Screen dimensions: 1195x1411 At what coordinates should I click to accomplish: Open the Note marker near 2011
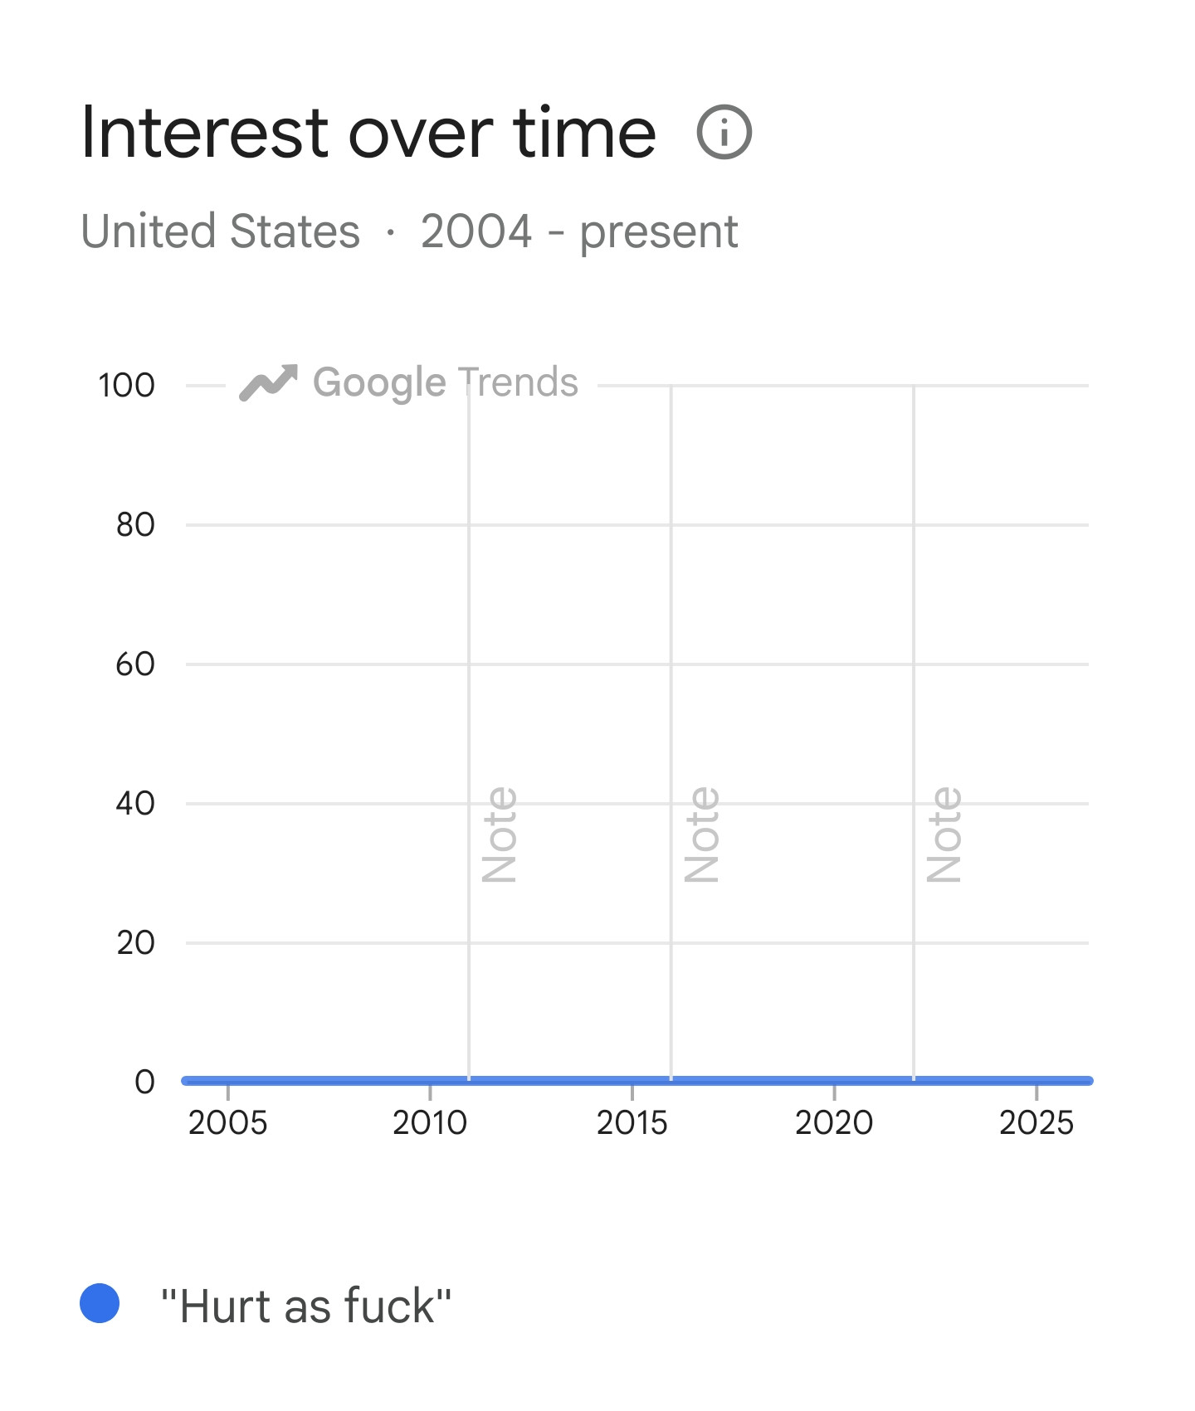point(500,834)
